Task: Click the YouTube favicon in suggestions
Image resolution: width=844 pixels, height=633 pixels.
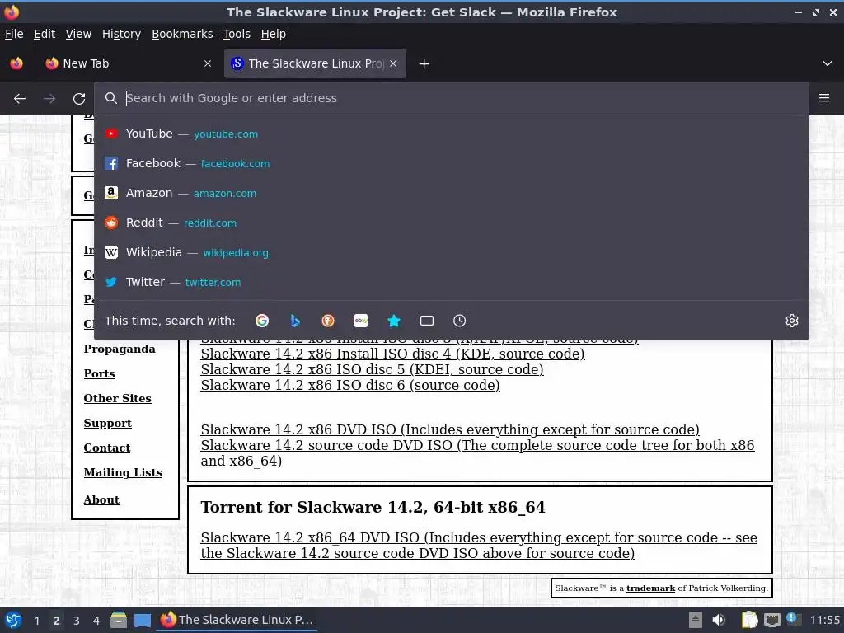Action: 111,134
